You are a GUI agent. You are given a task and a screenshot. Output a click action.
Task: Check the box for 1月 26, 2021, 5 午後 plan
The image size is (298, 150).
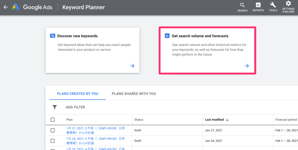tap(53, 141)
